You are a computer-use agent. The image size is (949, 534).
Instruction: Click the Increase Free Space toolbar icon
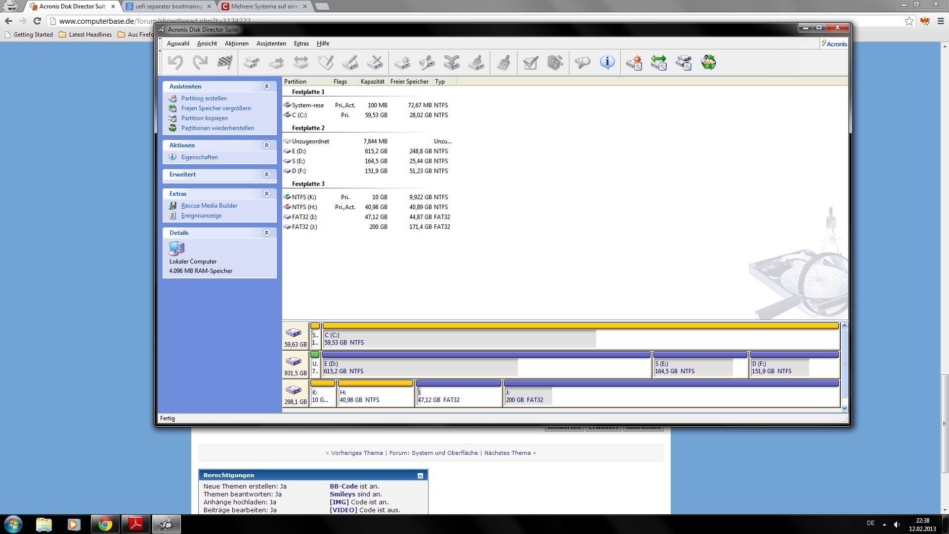tap(659, 63)
